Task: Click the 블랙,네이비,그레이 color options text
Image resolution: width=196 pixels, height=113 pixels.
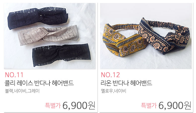Action: (x=22, y=91)
